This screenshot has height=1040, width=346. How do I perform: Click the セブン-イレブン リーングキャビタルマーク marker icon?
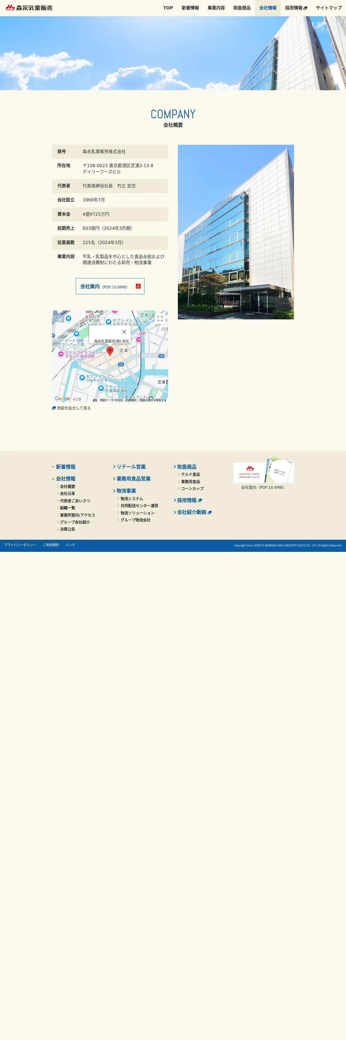coord(82,378)
